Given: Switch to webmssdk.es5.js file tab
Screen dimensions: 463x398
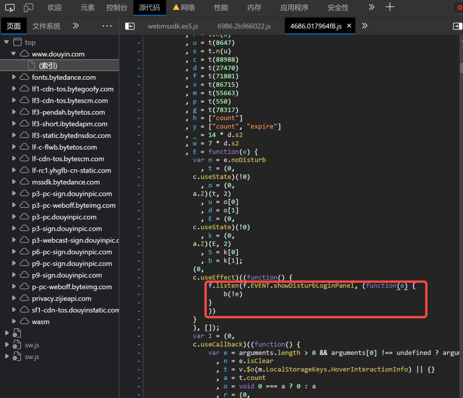Looking at the screenshot, I should pos(173,26).
